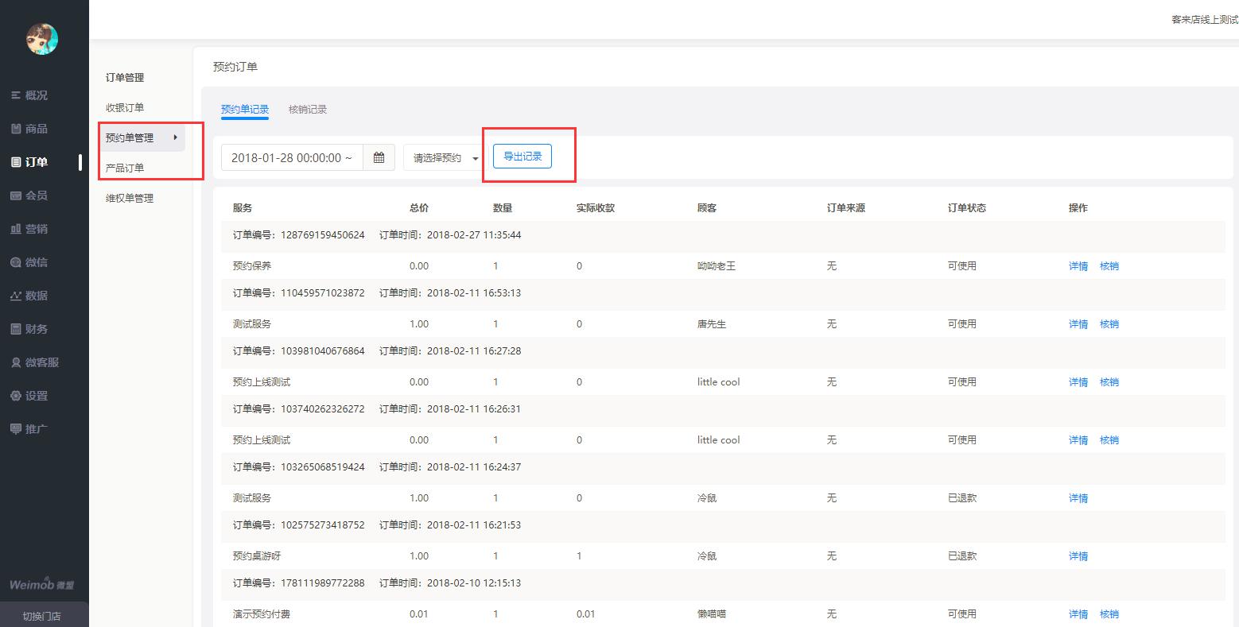Click the date range input field
Viewport: 1239px width, 627px height.
pyautogui.click(x=292, y=157)
